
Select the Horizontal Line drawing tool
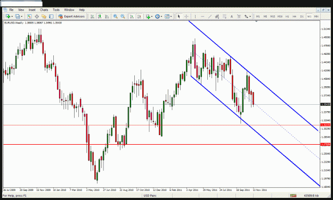pos(202,16)
